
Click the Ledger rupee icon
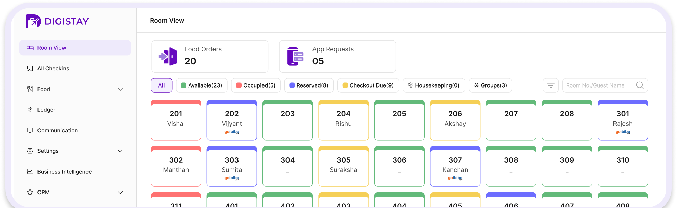(30, 110)
